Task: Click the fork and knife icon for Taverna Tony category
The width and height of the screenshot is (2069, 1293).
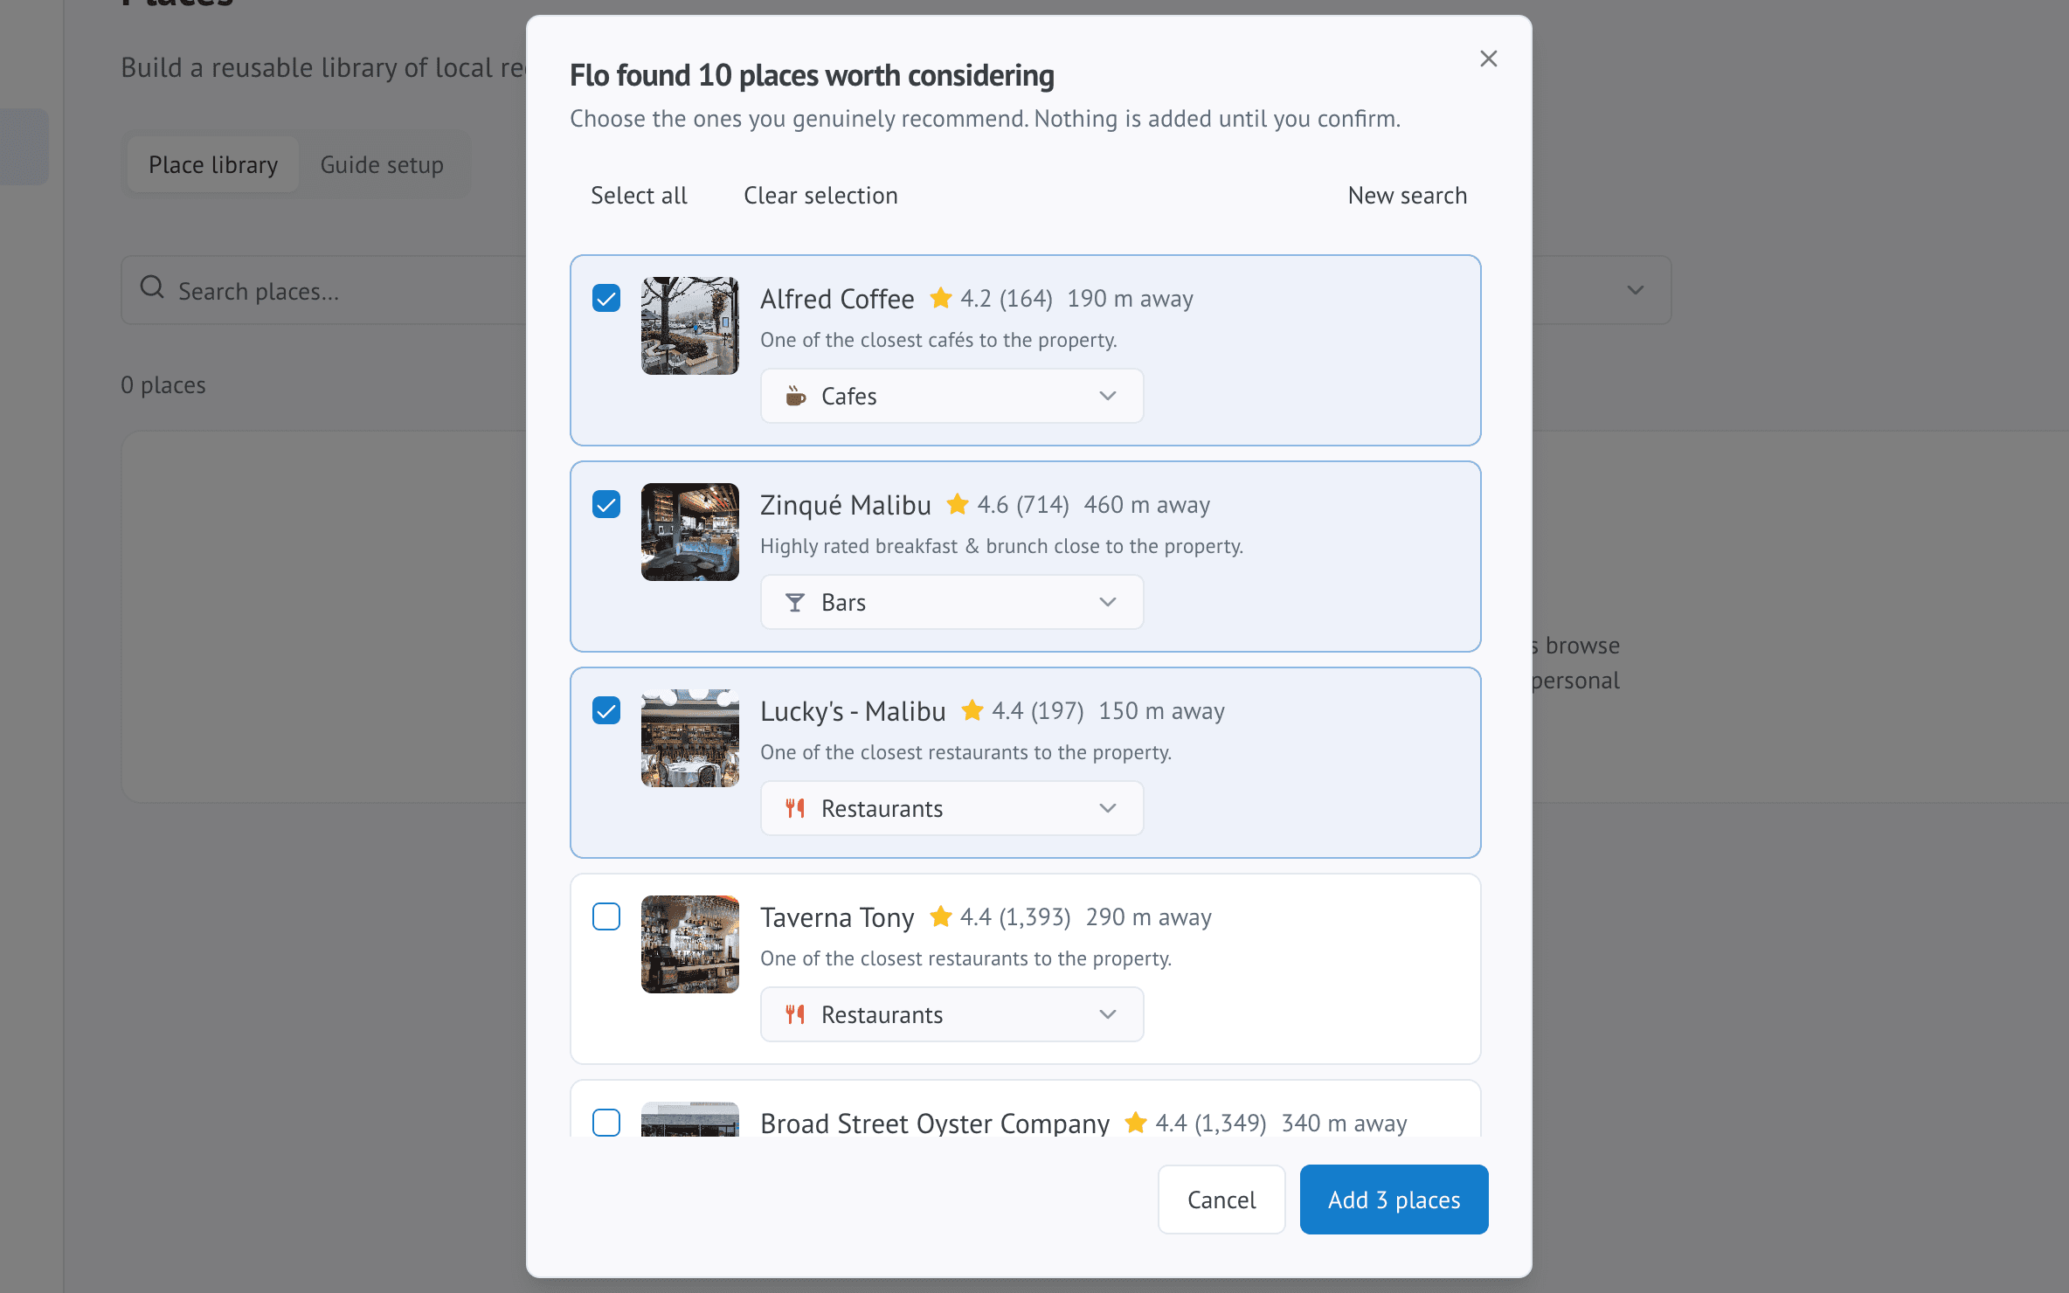Action: (x=795, y=1014)
